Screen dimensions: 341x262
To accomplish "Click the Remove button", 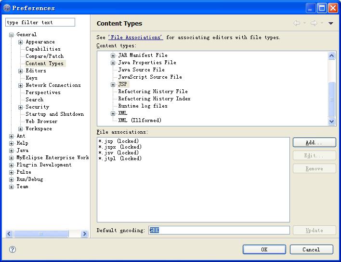I will pos(314,168).
